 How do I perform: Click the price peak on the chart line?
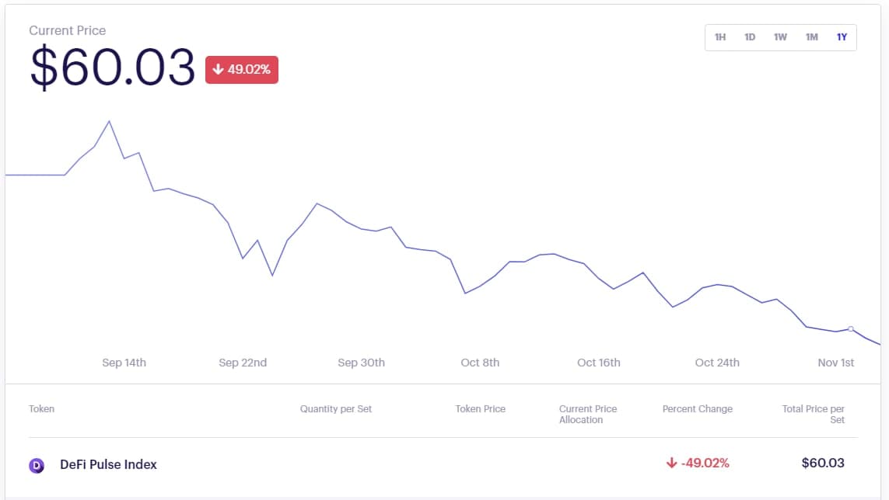(109, 122)
